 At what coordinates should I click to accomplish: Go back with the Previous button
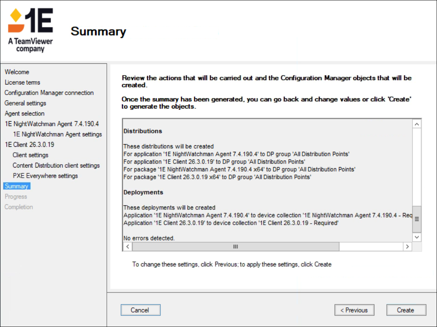pos(354,310)
